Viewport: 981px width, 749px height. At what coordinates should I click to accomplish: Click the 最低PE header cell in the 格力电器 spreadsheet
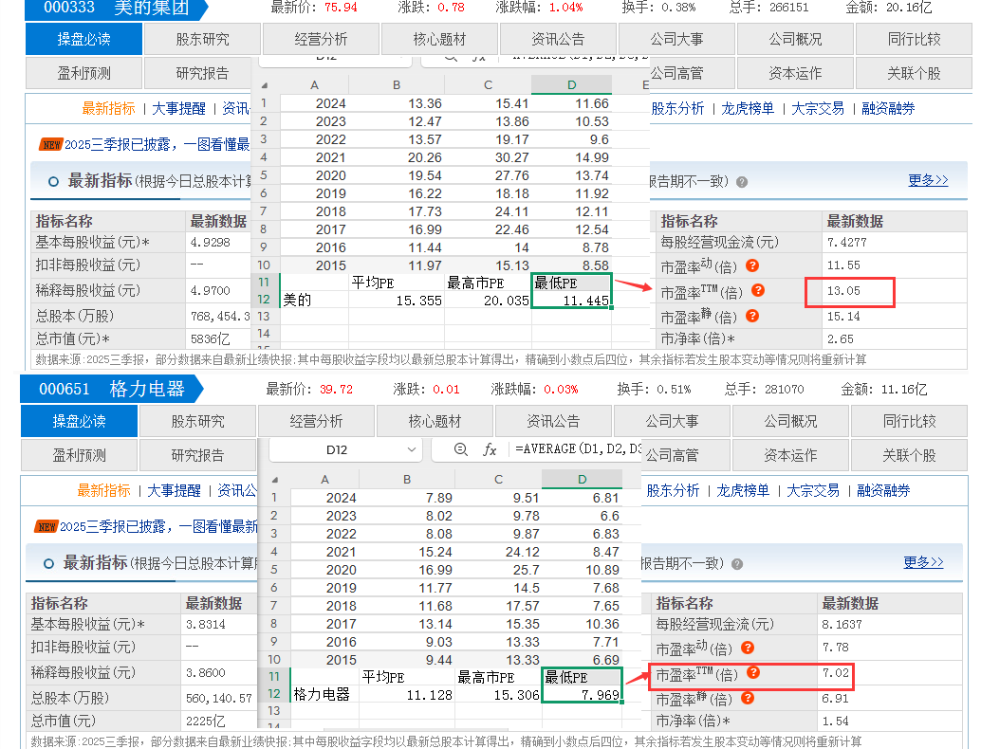pos(582,677)
